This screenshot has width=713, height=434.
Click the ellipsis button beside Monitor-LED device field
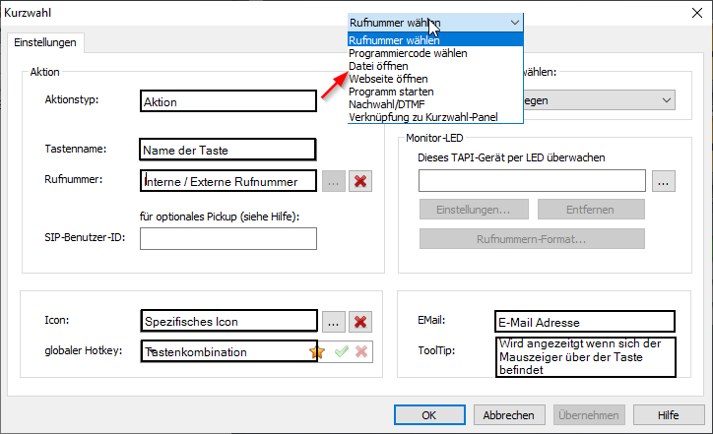[x=663, y=181]
